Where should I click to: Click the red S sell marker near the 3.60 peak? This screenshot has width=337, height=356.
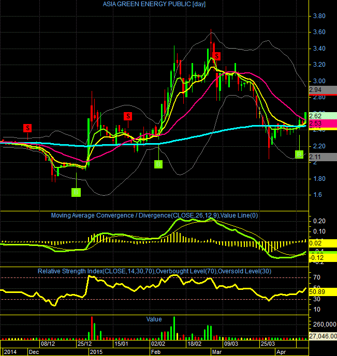(x=217, y=56)
